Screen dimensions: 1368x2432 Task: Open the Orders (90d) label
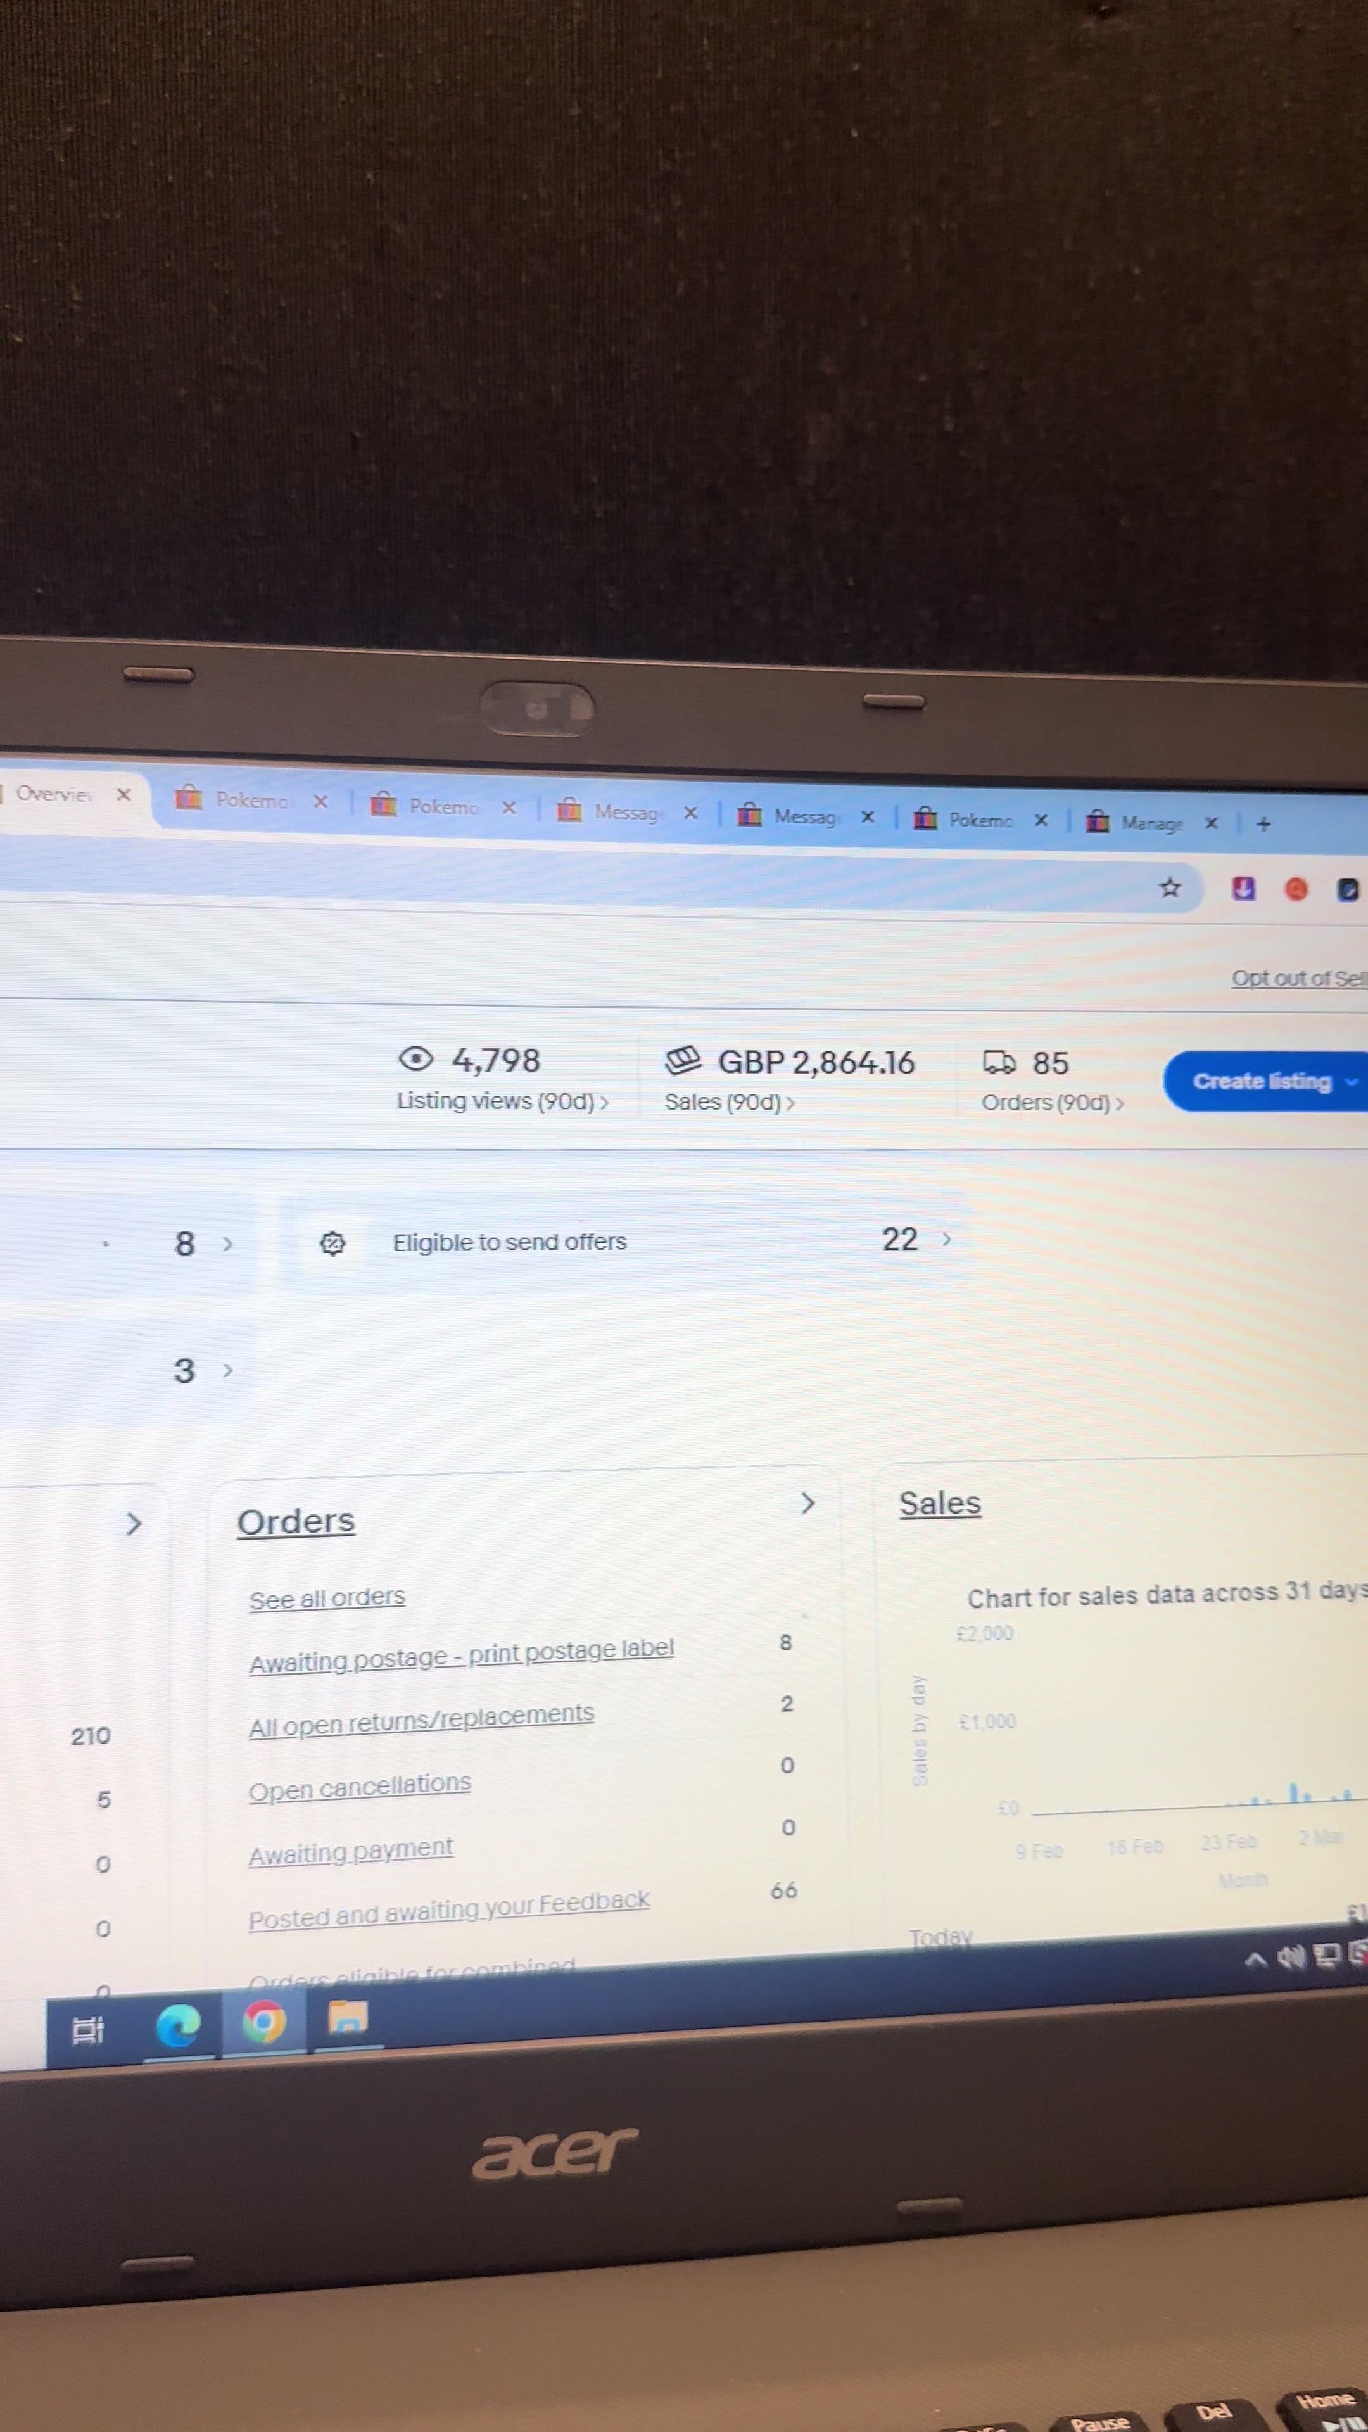(1045, 1103)
